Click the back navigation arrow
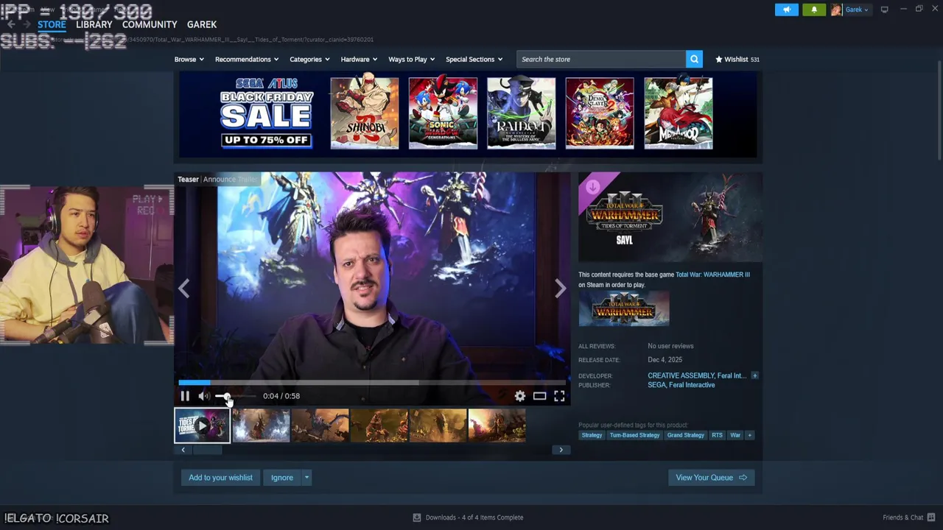 (11, 24)
